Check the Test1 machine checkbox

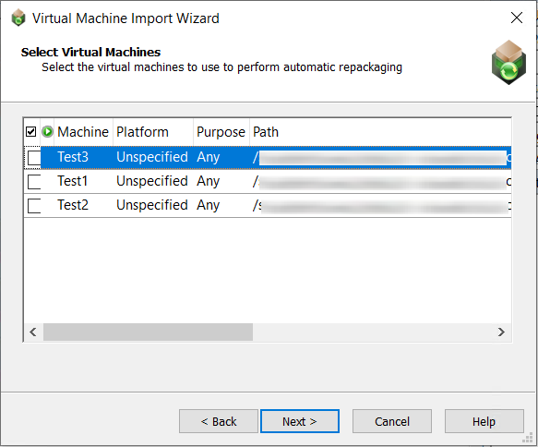(34, 182)
